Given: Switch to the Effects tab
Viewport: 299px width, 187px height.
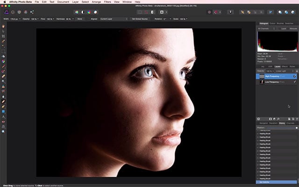Looking at the screenshot, I should point(285,66).
